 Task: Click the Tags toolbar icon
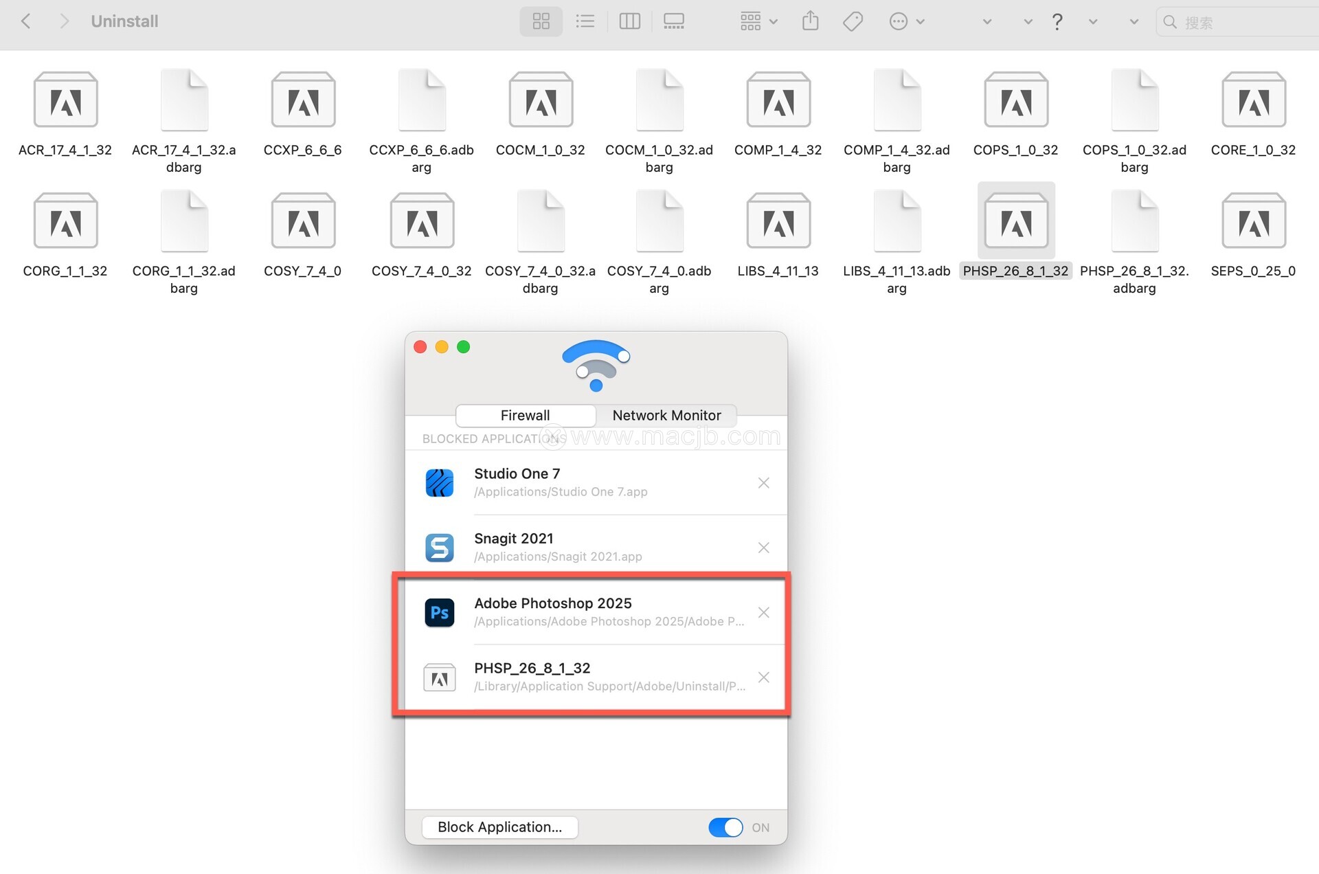853,21
